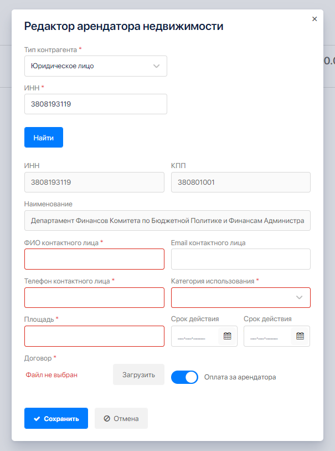Expand the Тип контрагента dropdown
This screenshot has width=335, height=451.
(96, 66)
